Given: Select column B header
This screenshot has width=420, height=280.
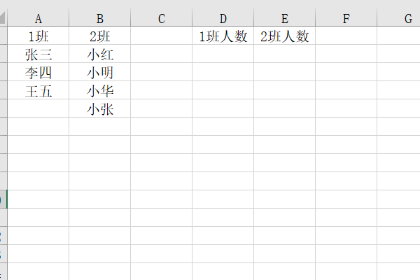Looking at the screenshot, I should (99, 19).
